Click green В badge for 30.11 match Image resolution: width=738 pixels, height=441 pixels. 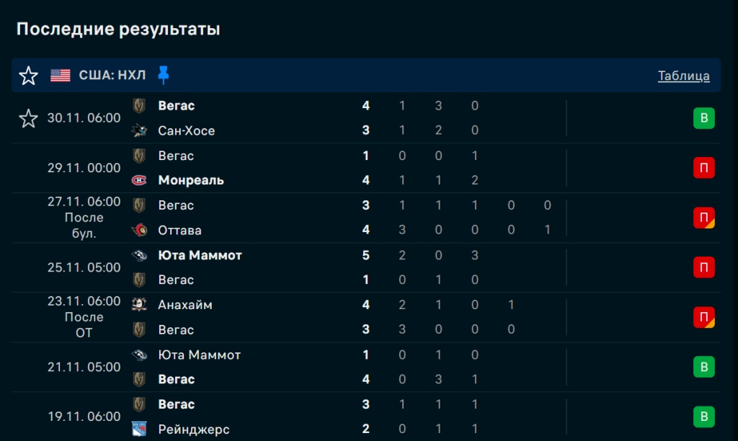point(703,118)
